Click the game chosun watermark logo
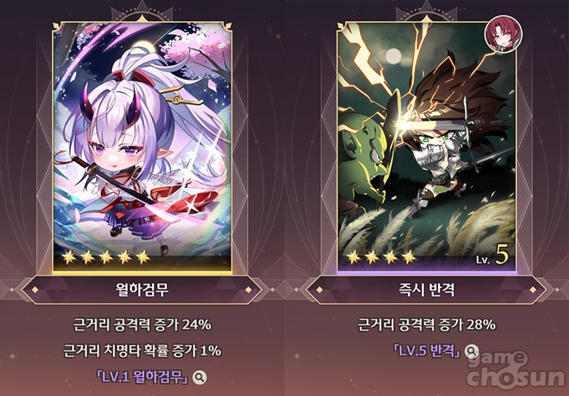 [x=517, y=368]
